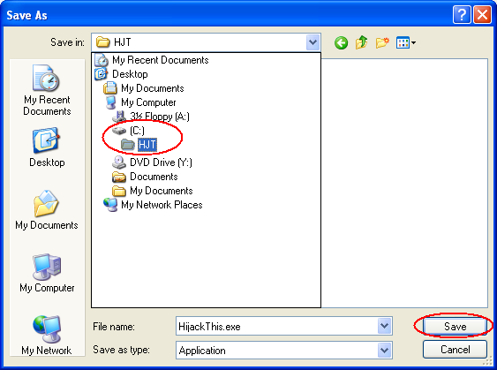Select Desktop in the places bar
The width and height of the screenshot is (497, 370).
point(47,147)
